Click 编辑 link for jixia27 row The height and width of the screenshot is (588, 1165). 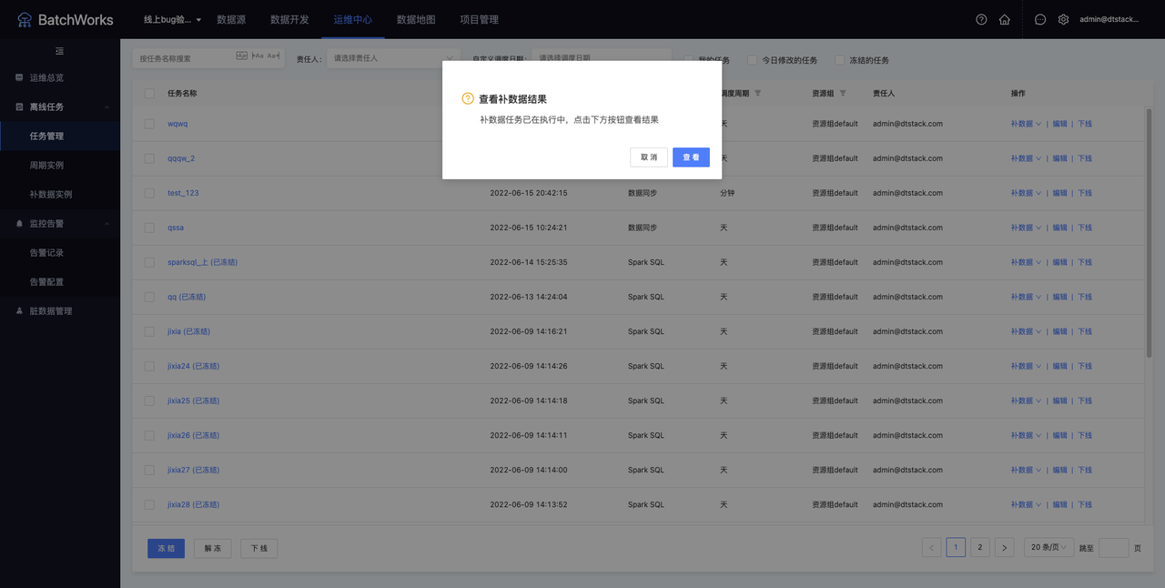(1060, 470)
